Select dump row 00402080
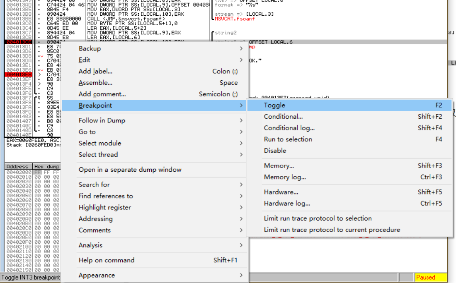 (x=33, y=209)
